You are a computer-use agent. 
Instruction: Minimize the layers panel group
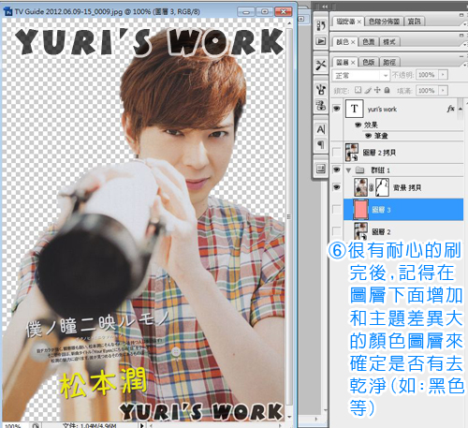click(461, 56)
